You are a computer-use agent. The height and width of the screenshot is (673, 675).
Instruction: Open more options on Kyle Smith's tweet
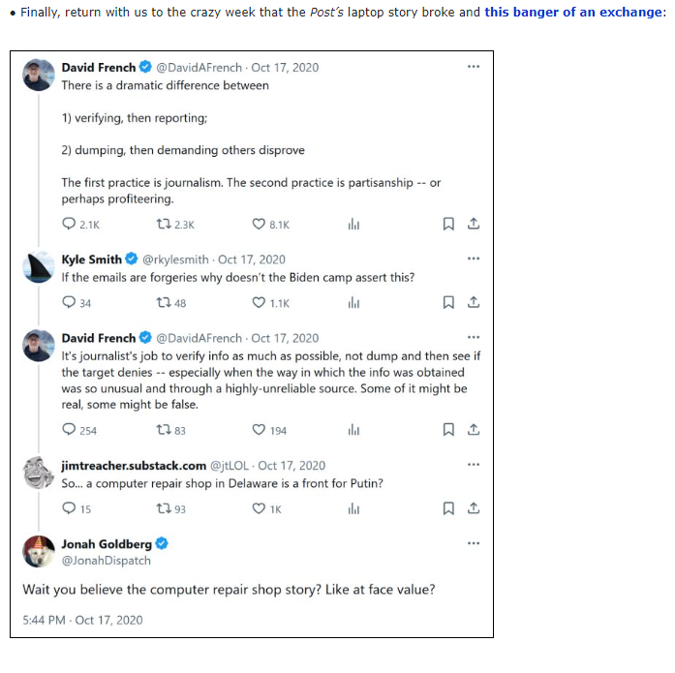pyautogui.click(x=473, y=260)
